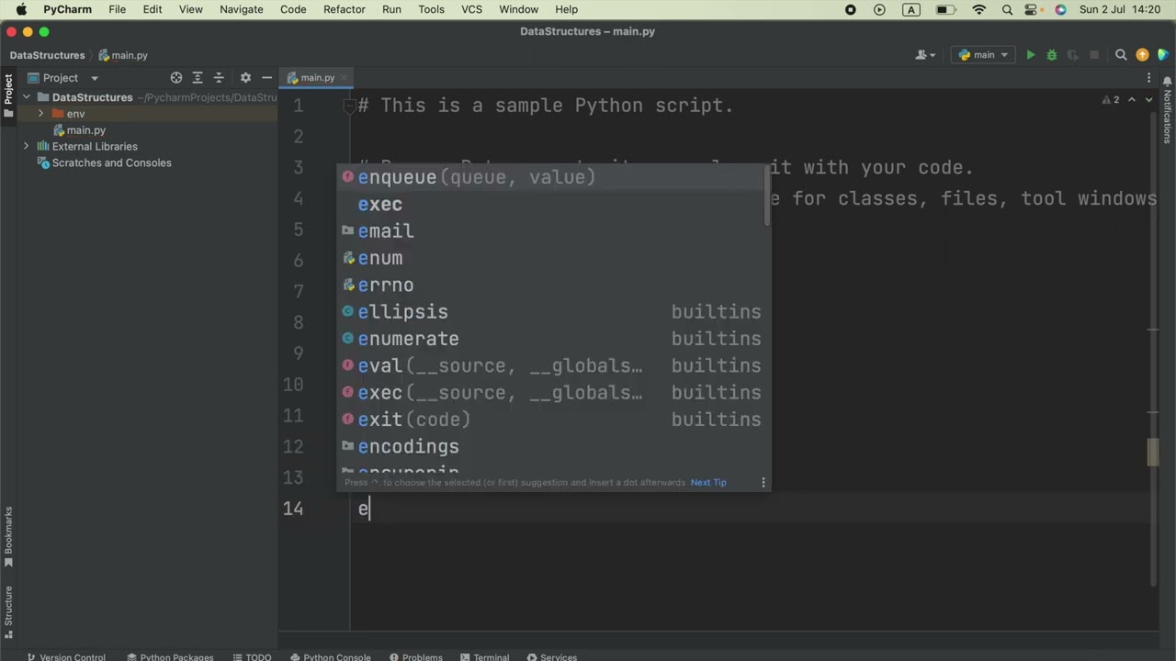Choose the encodings completion suggestion
This screenshot has width=1176, height=661.
[551, 446]
